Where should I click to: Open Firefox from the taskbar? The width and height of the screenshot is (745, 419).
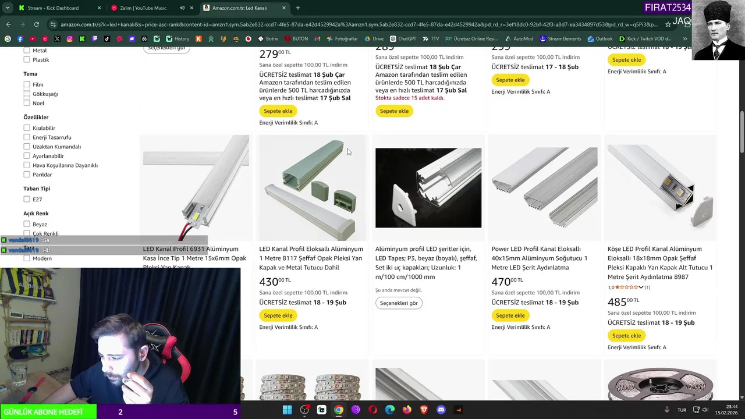point(407,410)
